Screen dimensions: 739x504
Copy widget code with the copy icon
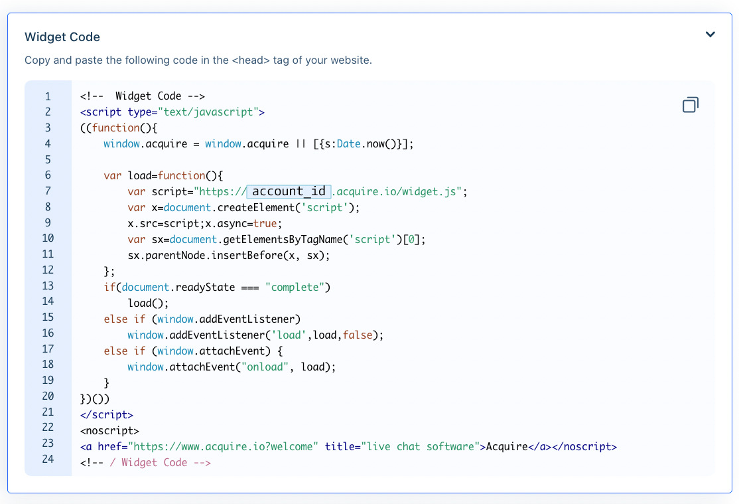click(691, 105)
